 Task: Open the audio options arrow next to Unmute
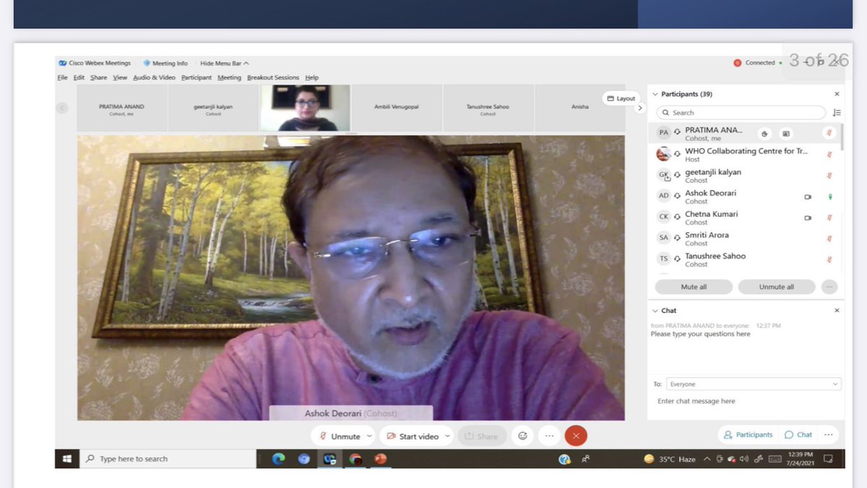pos(370,436)
